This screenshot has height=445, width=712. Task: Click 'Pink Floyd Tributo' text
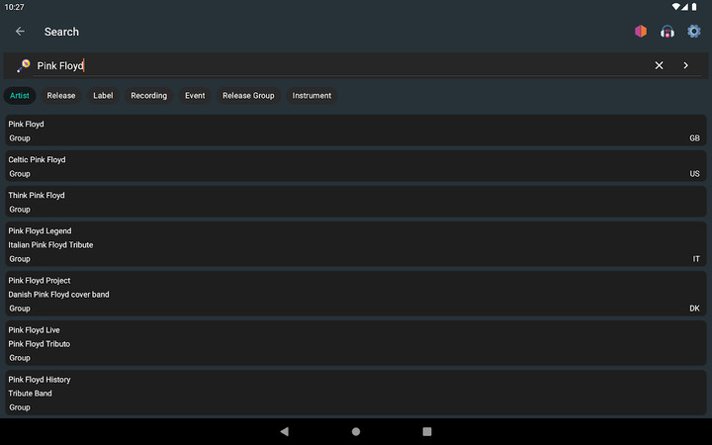(x=39, y=344)
